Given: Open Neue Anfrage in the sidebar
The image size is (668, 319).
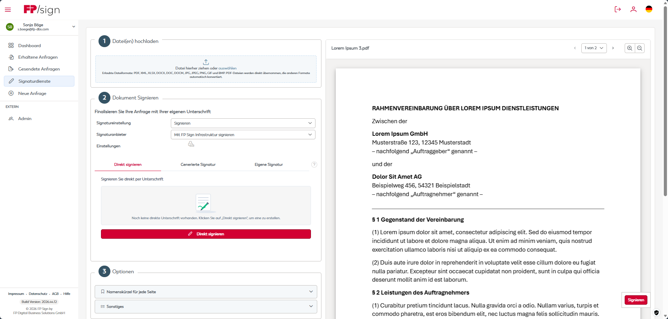Looking at the screenshot, I should pos(39,93).
